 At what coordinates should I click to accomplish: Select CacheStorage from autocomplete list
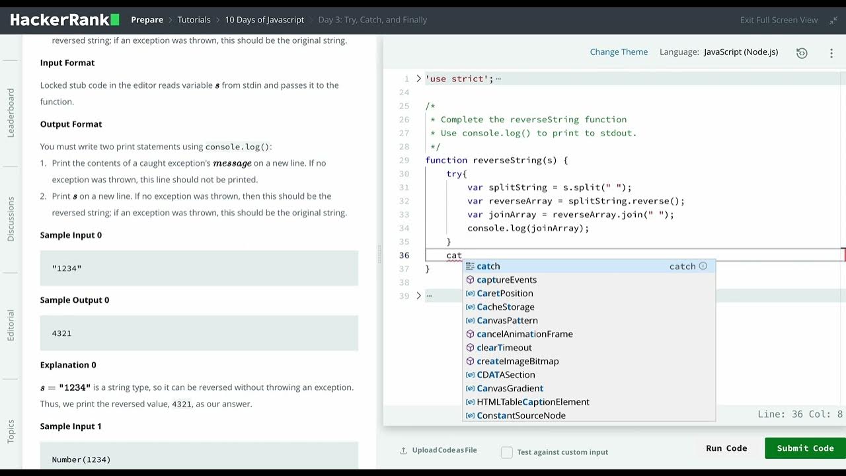click(x=588, y=307)
